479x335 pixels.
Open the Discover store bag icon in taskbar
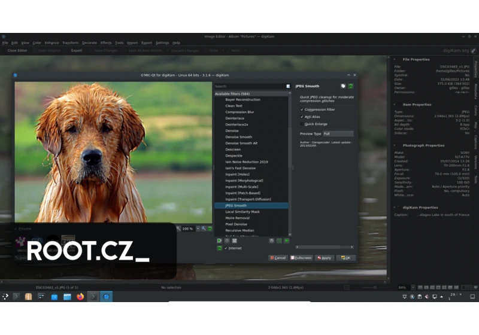pyautogui.click(x=54, y=296)
